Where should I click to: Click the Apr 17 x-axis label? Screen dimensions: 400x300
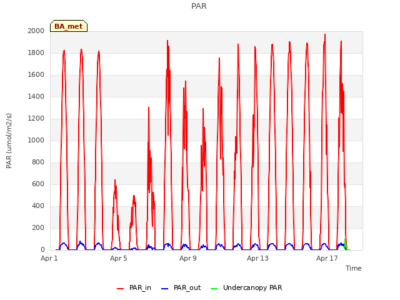[327, 258]
